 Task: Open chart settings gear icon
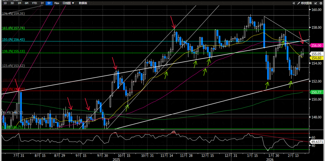point(321,3)
